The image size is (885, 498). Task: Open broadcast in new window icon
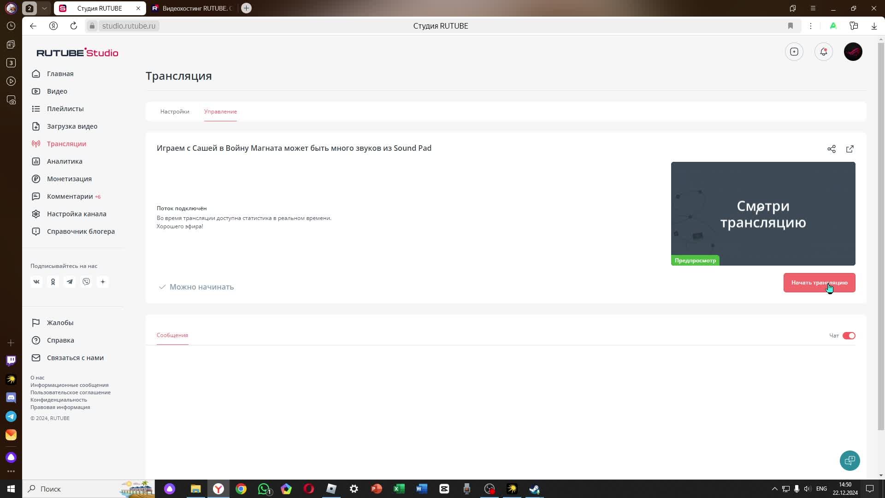click(850, 149)
